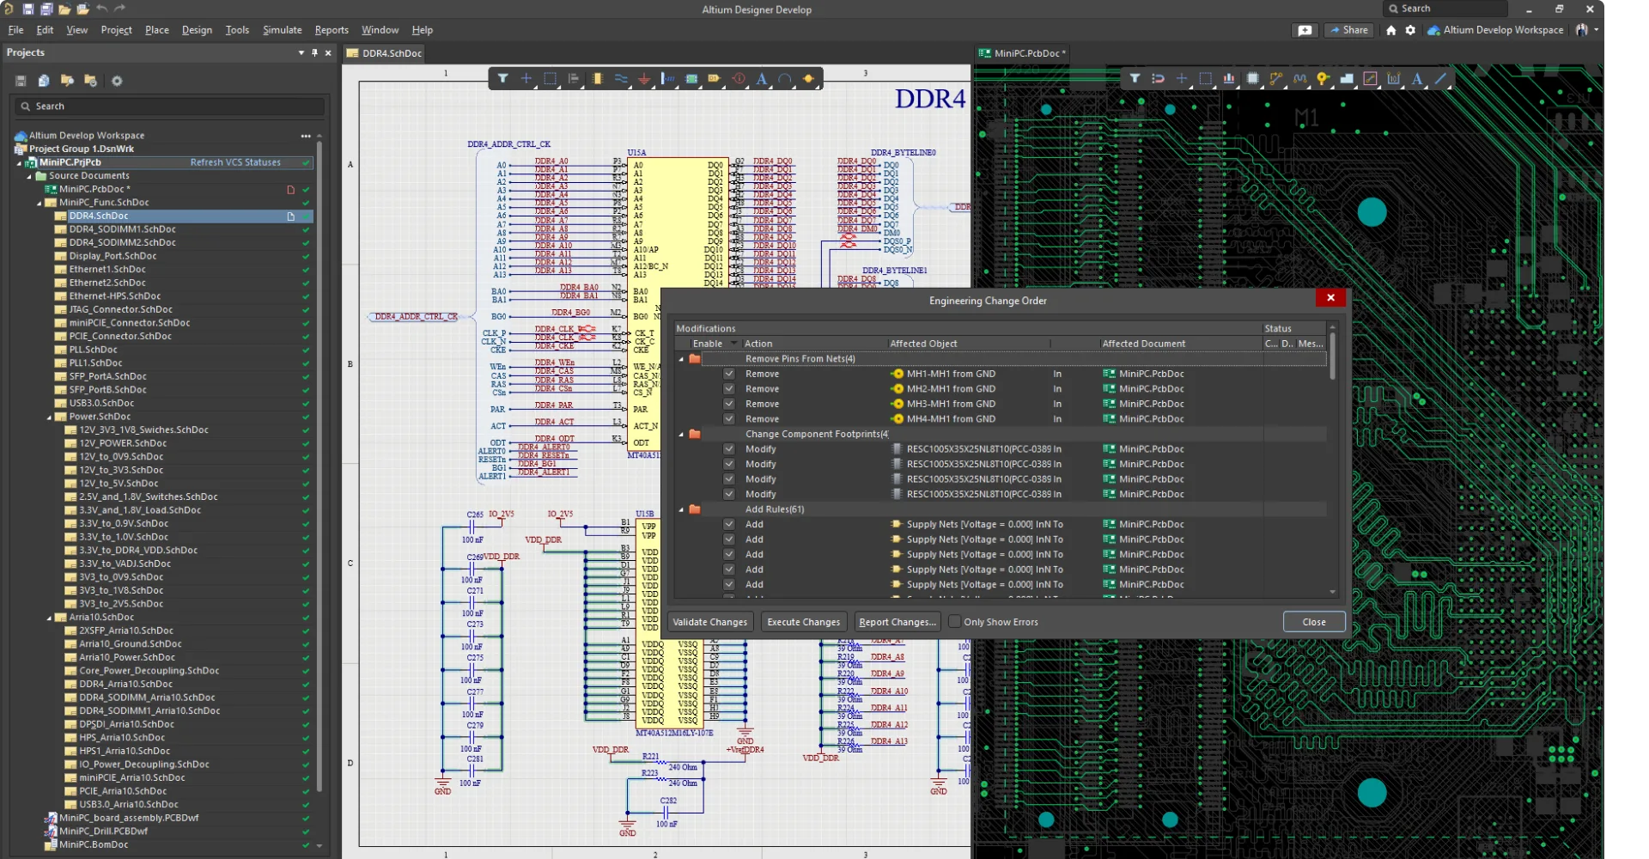Click the Engineering Change Order list scrollbar
Screen dimensions: 1649x859
(x=1333, y=357)
